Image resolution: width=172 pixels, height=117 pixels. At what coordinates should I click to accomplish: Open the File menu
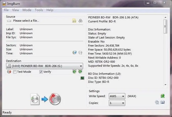pos(6,10)
